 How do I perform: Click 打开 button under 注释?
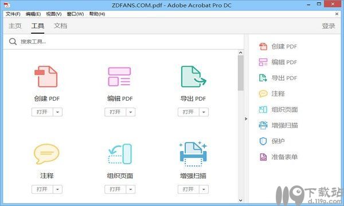click(42, 189)
